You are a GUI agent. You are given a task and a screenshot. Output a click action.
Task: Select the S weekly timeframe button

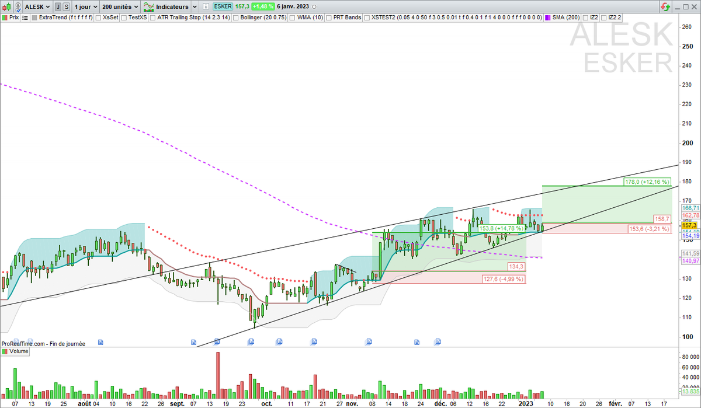[x=67, y=7]
